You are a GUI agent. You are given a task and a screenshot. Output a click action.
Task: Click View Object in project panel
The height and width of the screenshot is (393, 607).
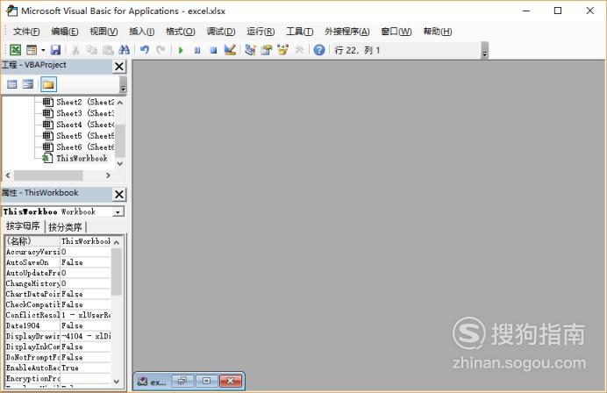click(28, 84)
